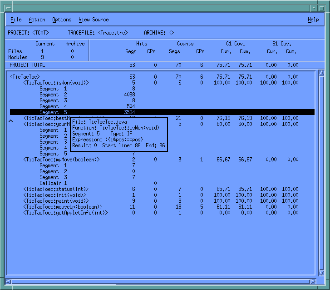This screenshot has width=330, height=290.
Task: Click the Counts column header
Action: (x=185, y=44)
